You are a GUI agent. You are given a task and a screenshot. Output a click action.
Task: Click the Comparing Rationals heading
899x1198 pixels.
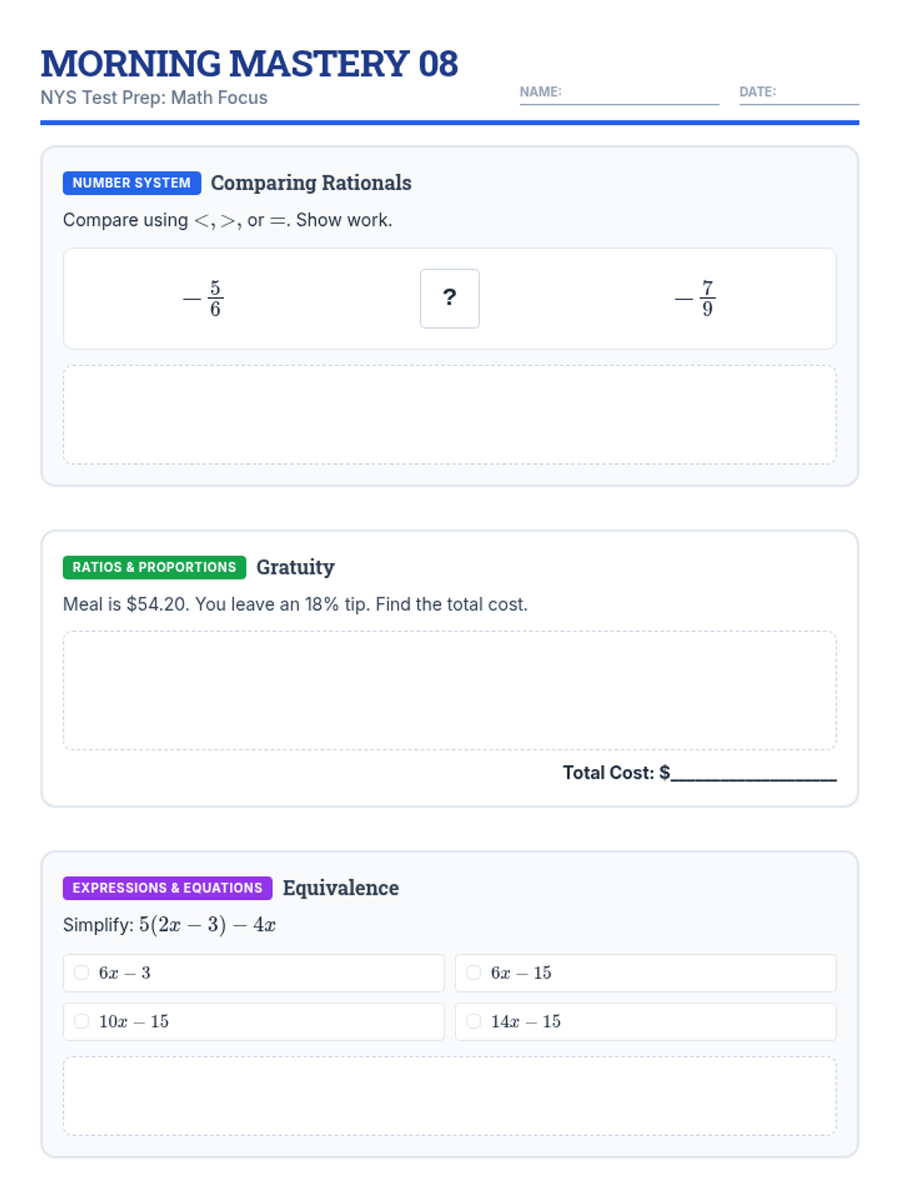tap(311, 183)
